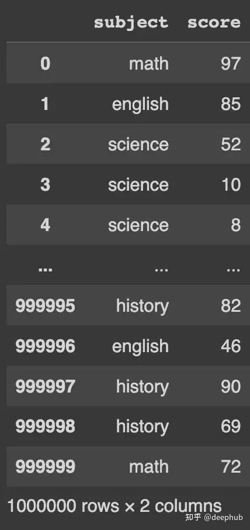The height and width of the screenshot is (530, 250).
Task: Click score value 8 in row 4
Action: tap(236, 225)
